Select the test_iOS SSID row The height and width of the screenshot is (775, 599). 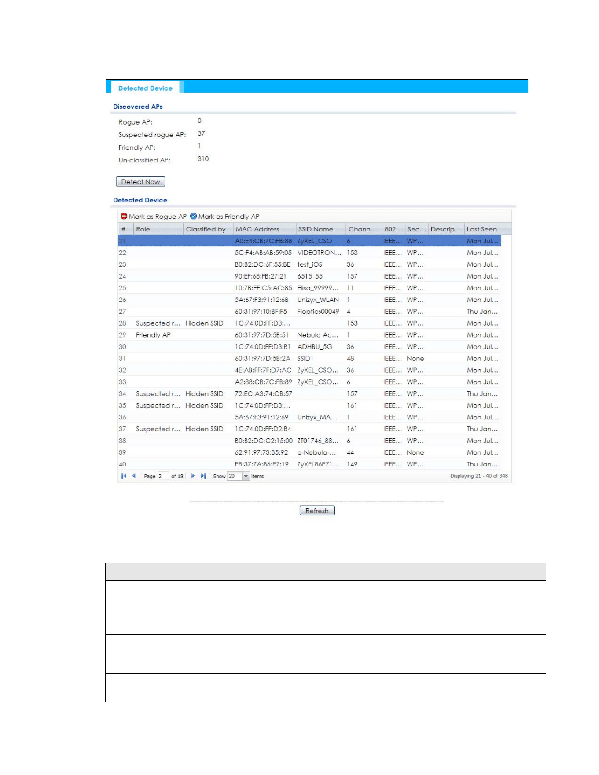click(x=309, y=264)
